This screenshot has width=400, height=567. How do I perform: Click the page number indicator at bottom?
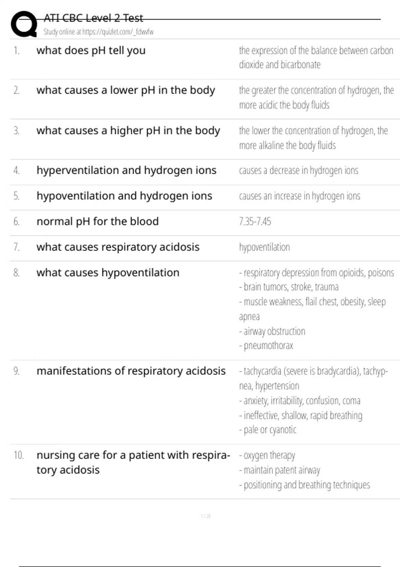(x=205, y=516)
